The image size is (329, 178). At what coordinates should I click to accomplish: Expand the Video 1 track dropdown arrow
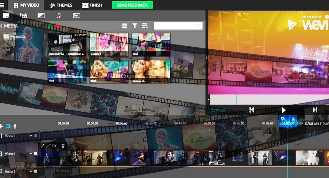(x=31, y=154)
